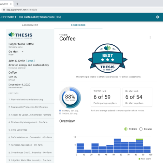Expand the Go Mart buyer dropdown
The image size is (163, 163).
pyautogui.click(x=22, y=52)
